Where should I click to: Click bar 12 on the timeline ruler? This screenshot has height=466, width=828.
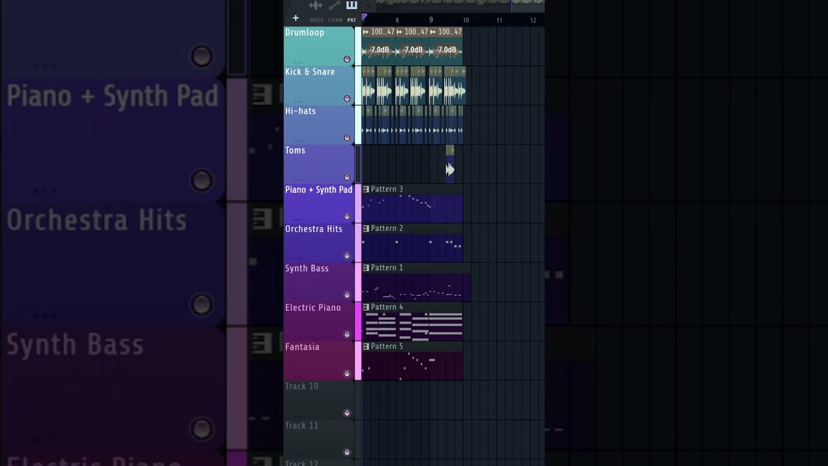533,21
